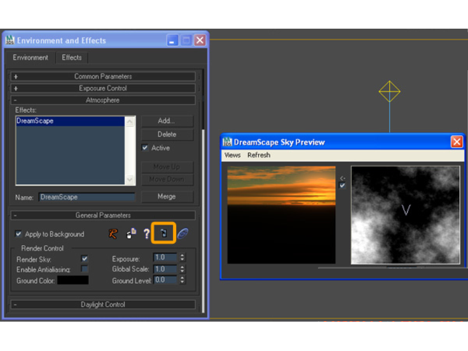
Task: Open the Ground Color swatch
Action: coord(73,280)
